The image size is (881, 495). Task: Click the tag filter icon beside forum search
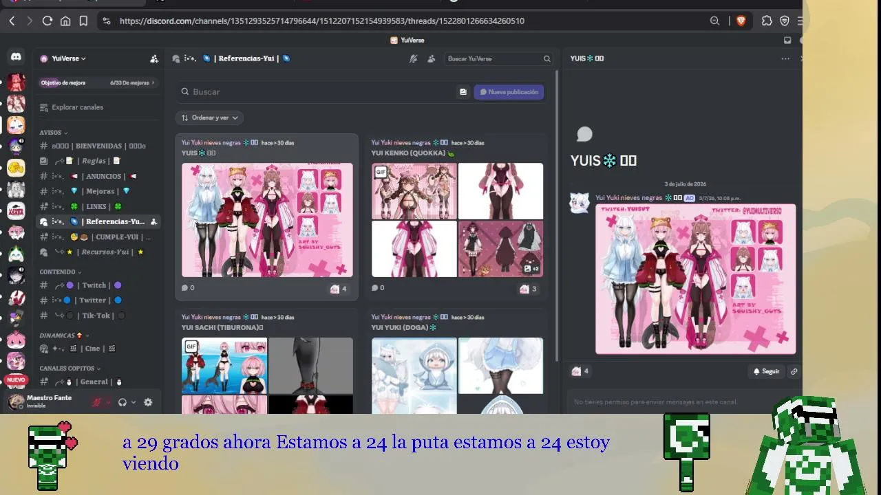coord(463,91)
